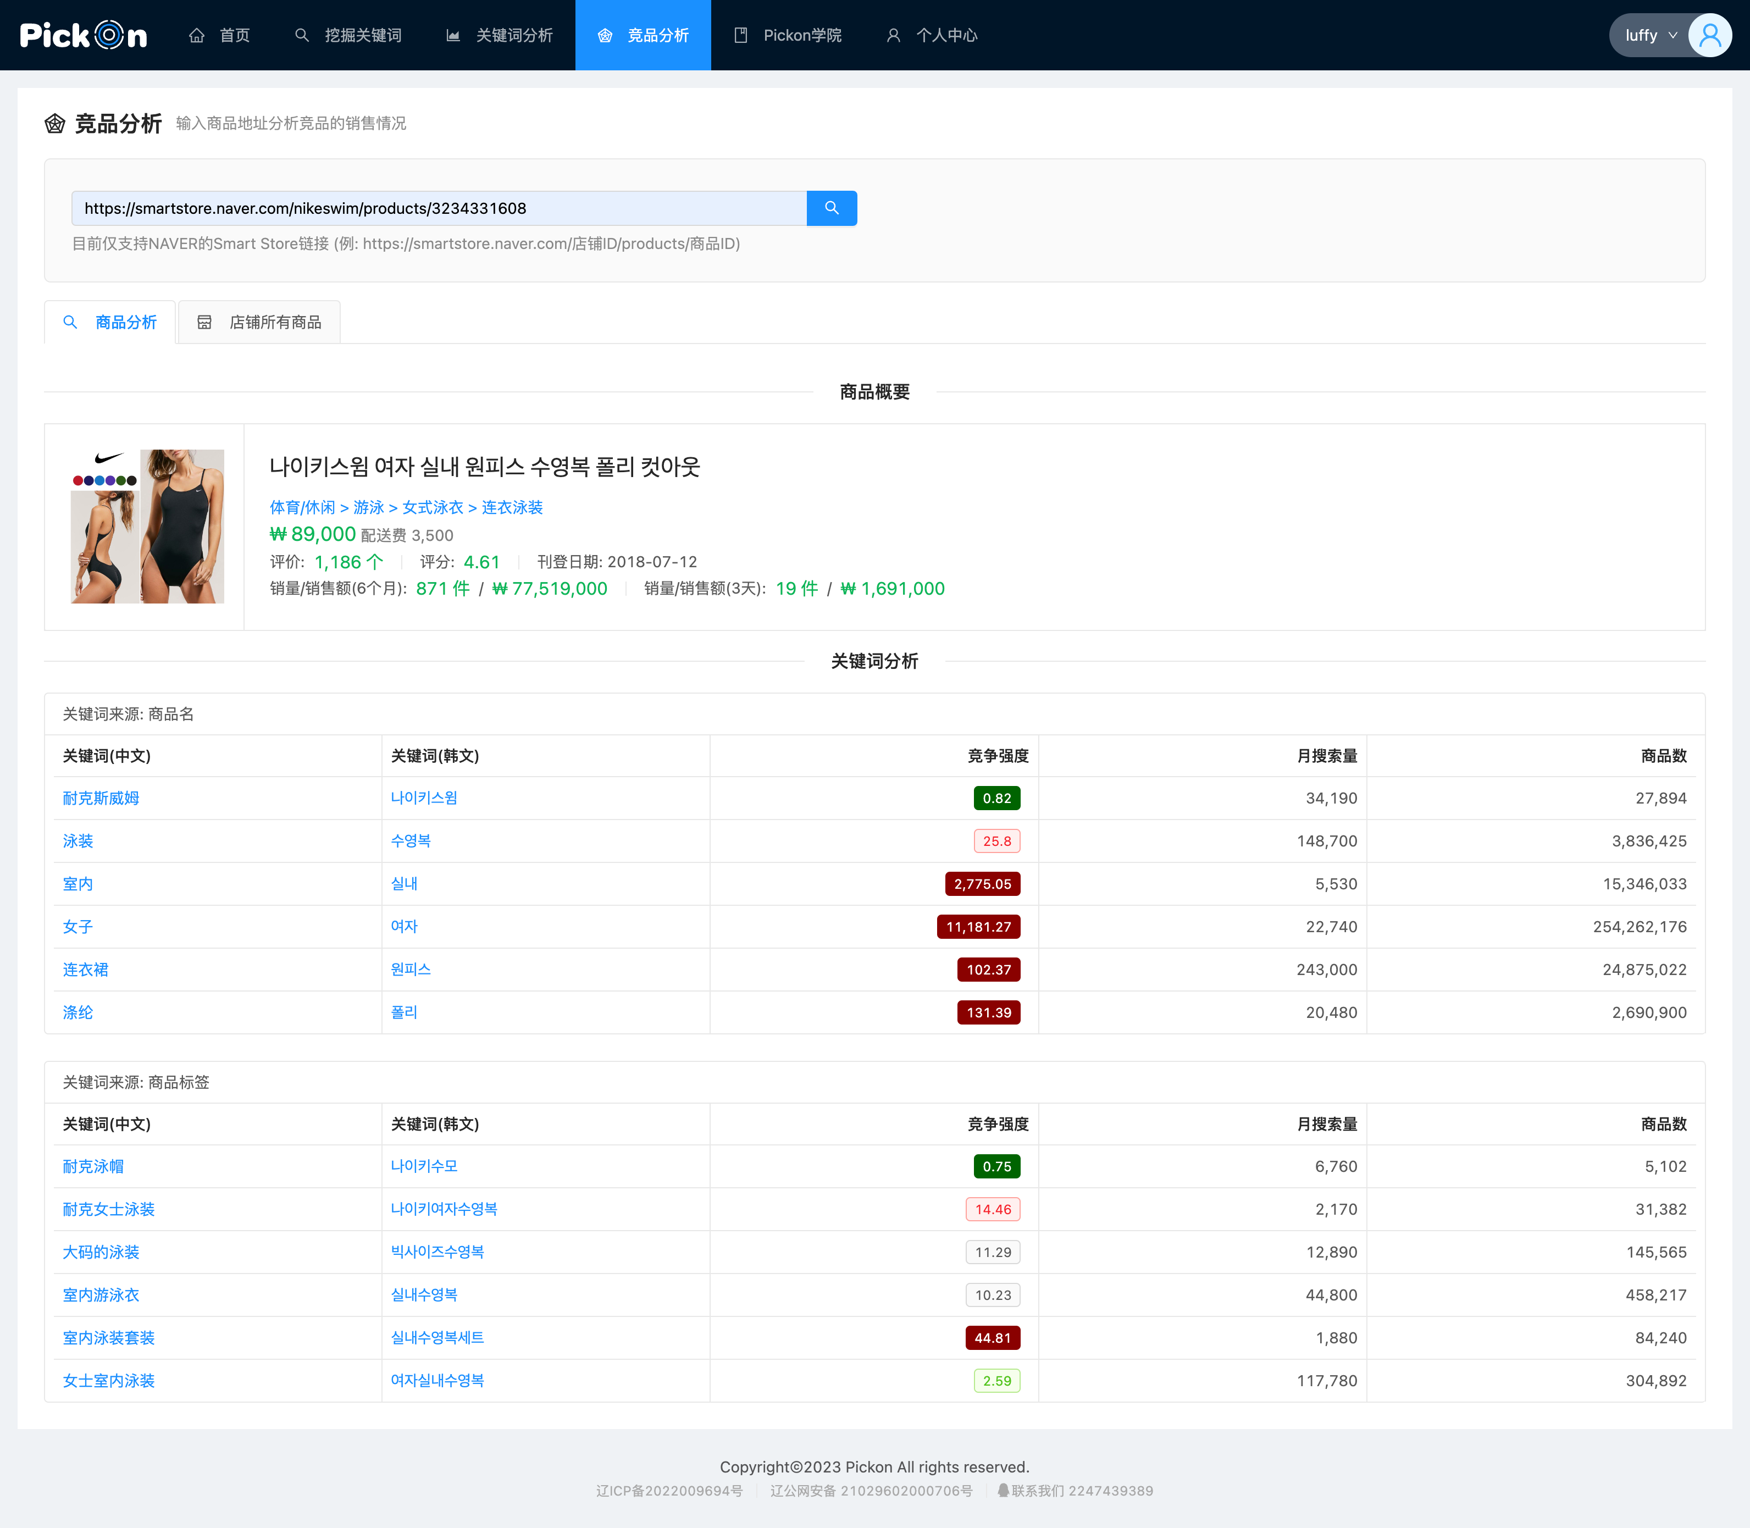Click Korean keyword 폴리

point(404,1013)
